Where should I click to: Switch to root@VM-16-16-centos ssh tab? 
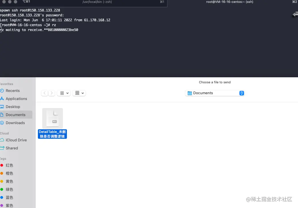230,2
